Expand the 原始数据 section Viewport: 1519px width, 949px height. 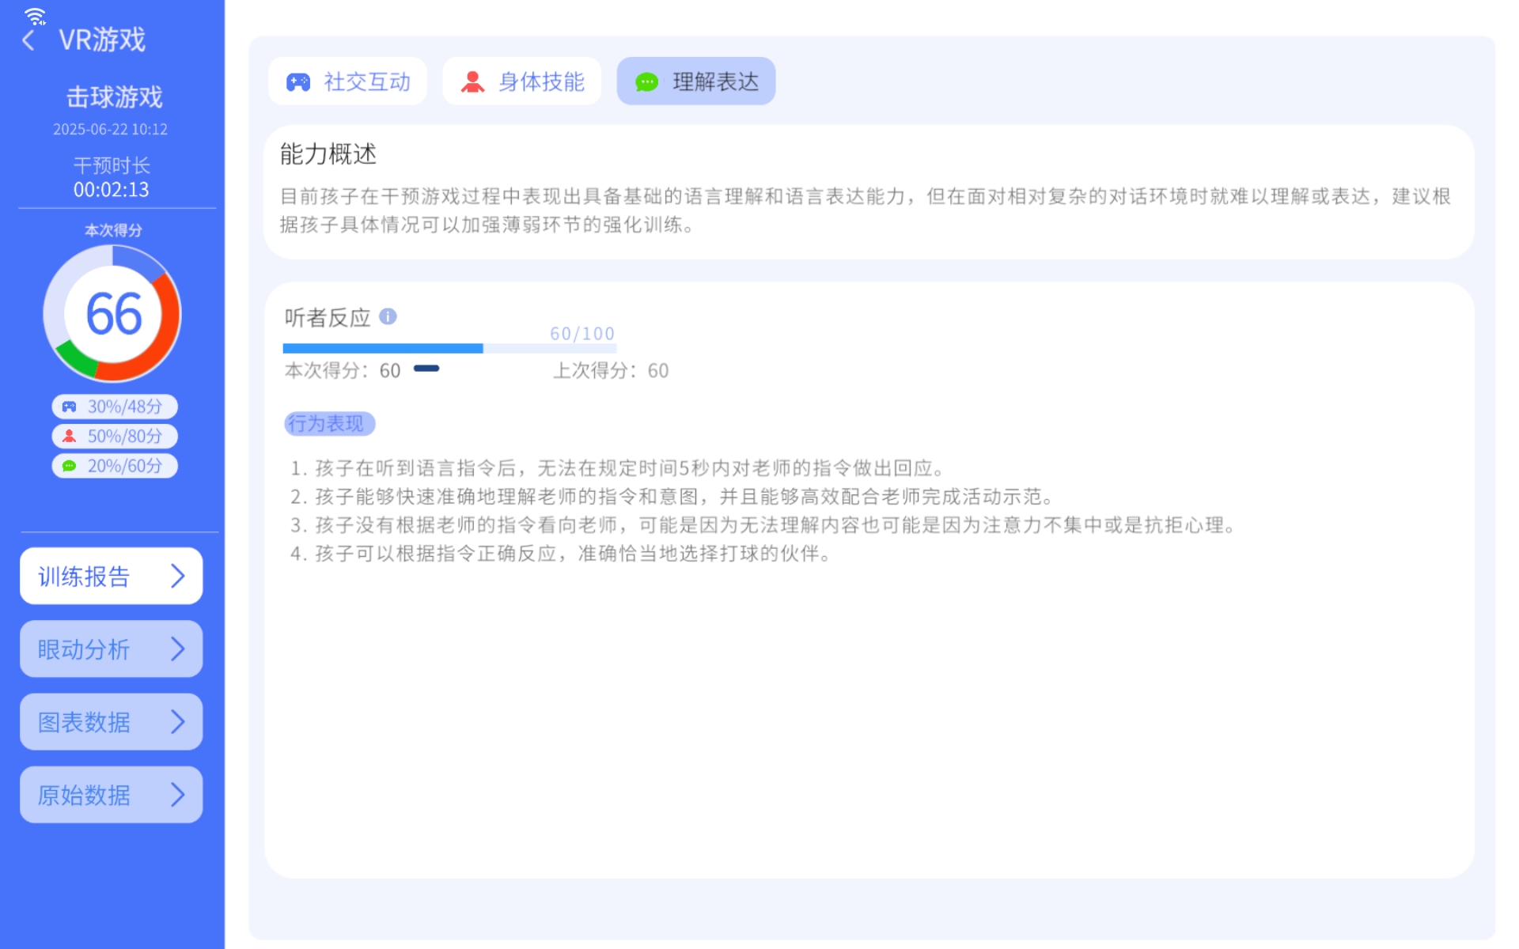point(111,794)
